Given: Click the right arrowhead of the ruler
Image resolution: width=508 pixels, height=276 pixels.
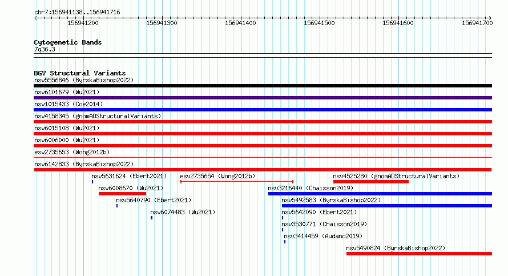Looking at the screenshot, I should pyautogui.click(x=490, y=18).
